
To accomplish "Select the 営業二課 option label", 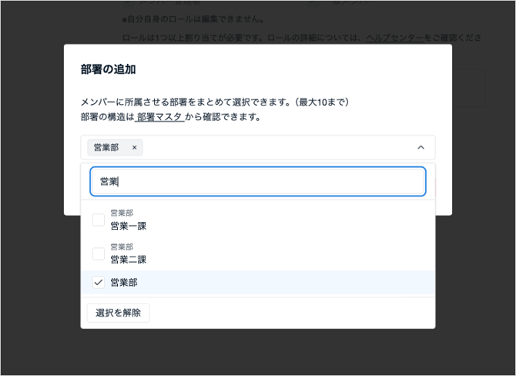I will click(x=129, y=260).
